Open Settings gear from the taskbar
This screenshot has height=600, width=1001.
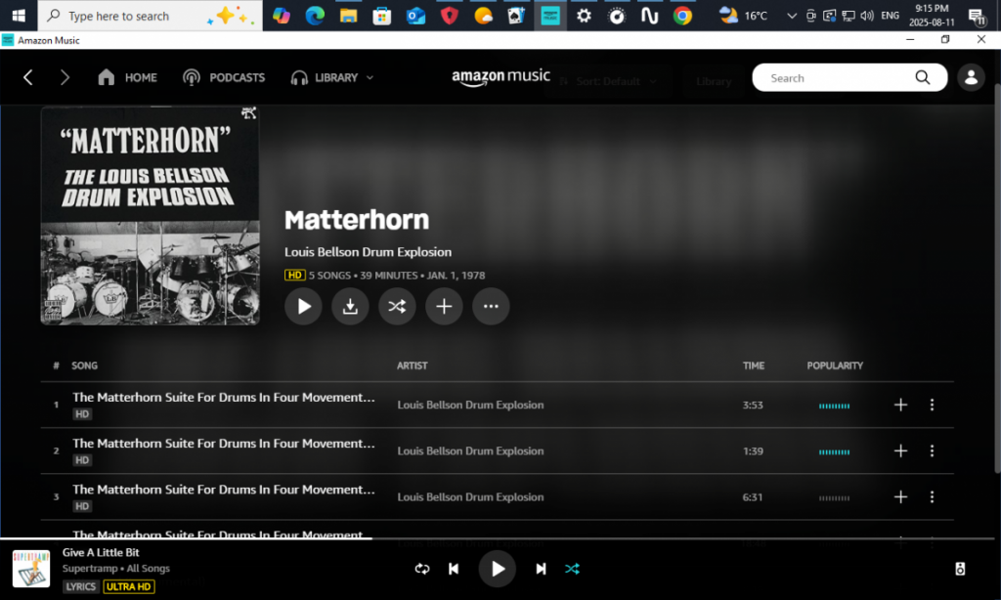pyautogui.click(x=584, y=16)
